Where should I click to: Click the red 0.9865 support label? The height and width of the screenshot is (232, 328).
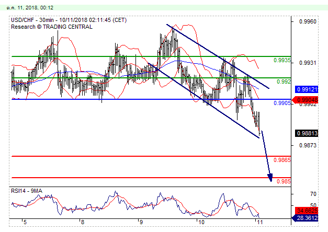(x=282, y=160)
